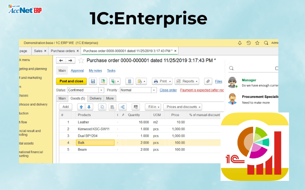The height and width of the screenshot is (190, 305).
Task: Go back with the left arrow button
Action: point(61,60)
